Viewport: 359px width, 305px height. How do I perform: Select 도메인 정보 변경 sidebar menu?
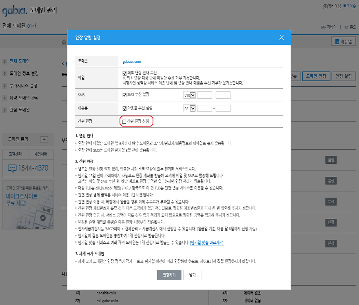pyautogui.click(x=24, y=73)
